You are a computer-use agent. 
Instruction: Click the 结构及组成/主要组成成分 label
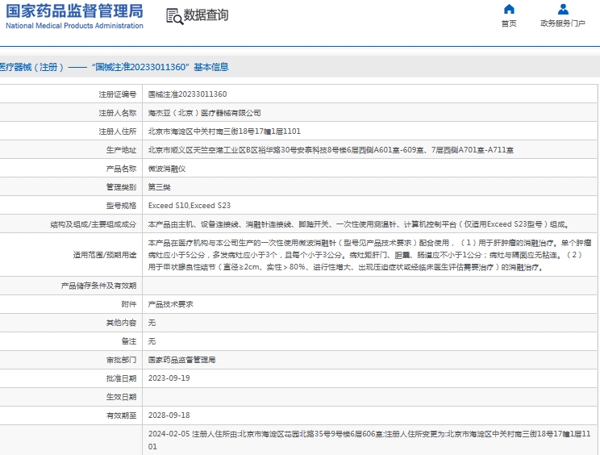94,224
